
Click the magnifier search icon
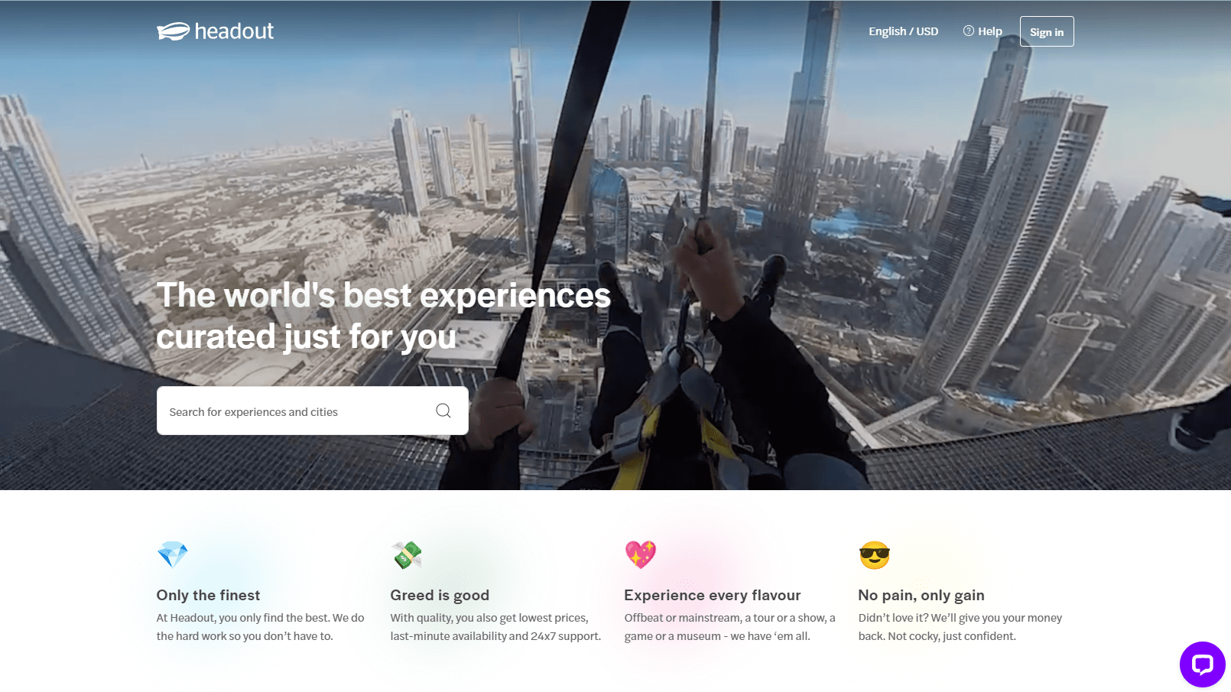[443, 411]
